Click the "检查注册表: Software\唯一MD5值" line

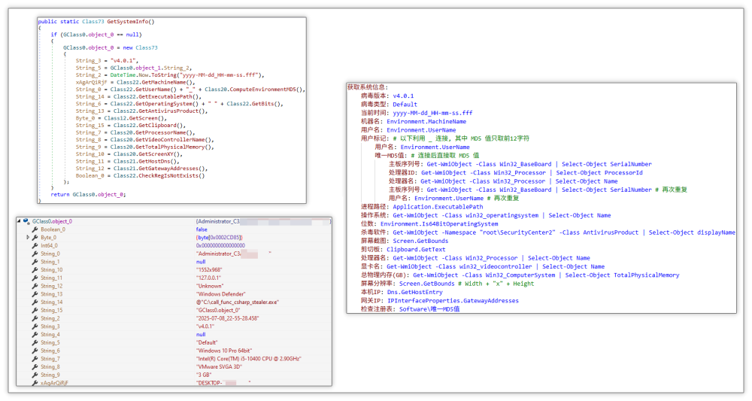411,309
